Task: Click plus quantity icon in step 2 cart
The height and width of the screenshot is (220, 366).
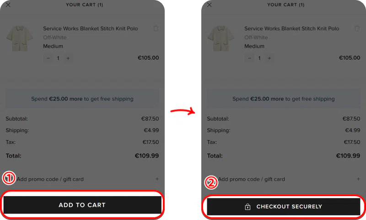Action: tap(269, 58)
